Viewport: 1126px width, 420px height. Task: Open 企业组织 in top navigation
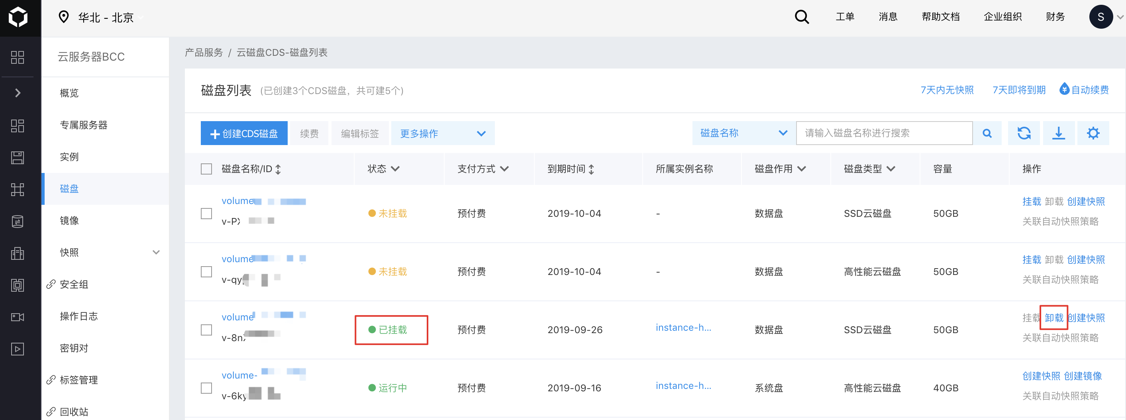pos(1003,17)
